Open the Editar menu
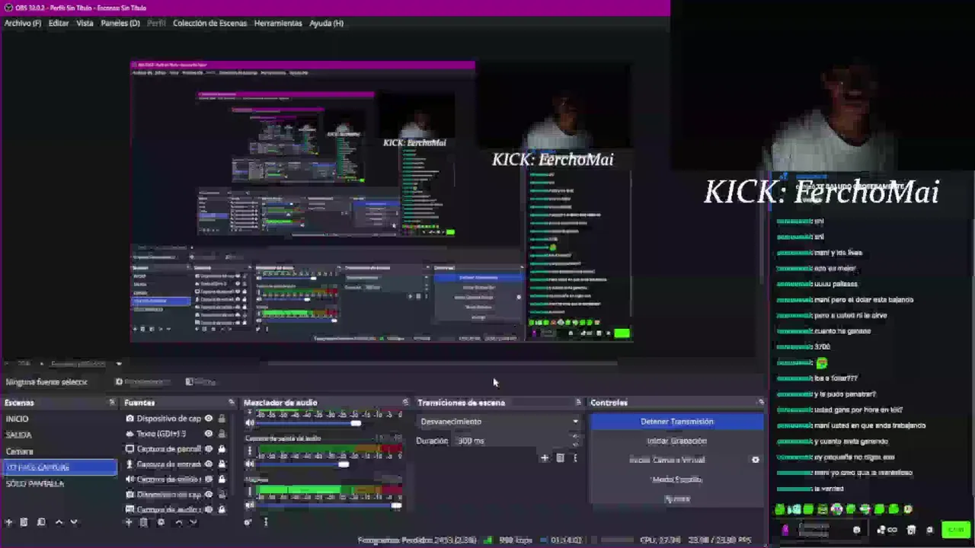 (x=59, y=23)
